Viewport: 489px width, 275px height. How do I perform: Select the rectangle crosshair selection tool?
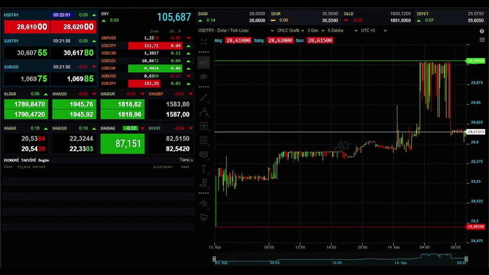(204, 126)
